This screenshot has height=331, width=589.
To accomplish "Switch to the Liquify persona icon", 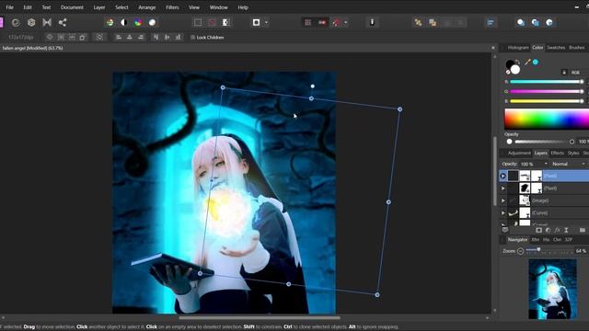I will click(x=16, y=22).
